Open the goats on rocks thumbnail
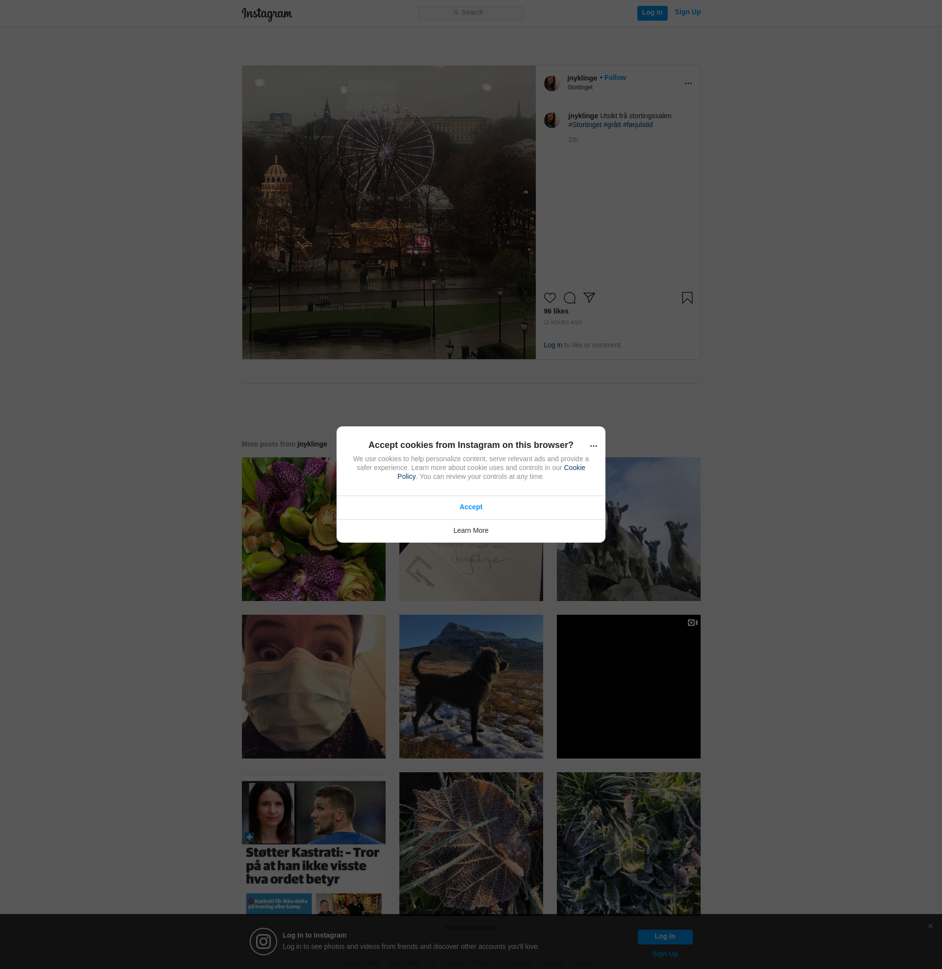Screen dimensions: 942x969 click(x=652, y=529)
